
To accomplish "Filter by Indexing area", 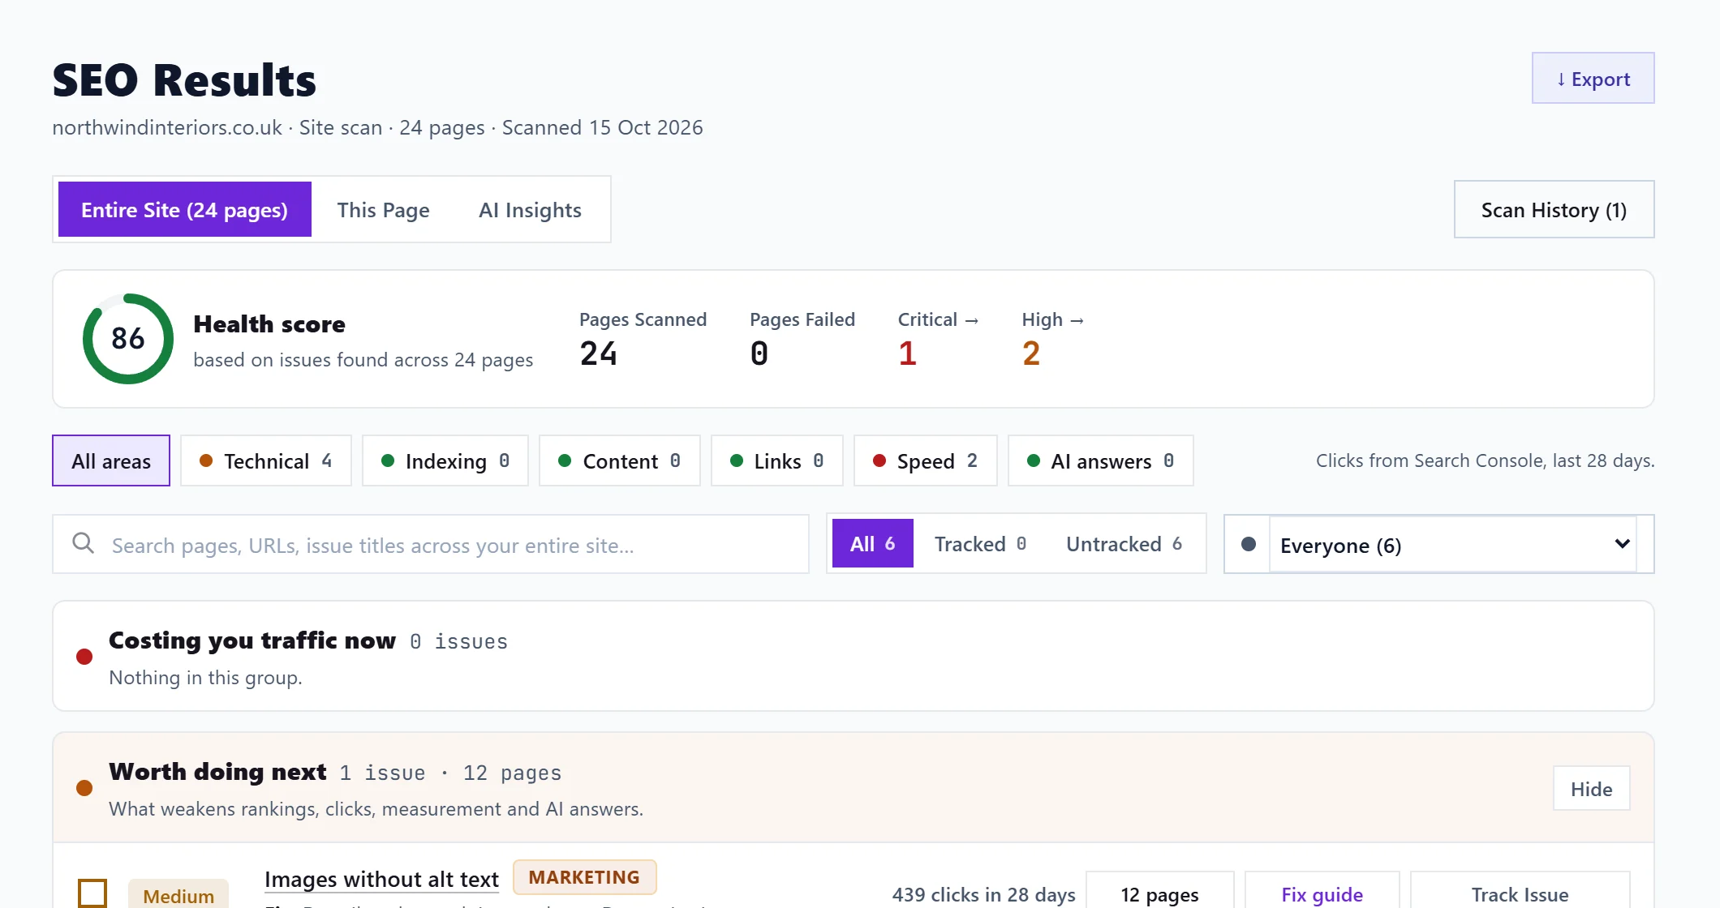I will click(445, 460).
